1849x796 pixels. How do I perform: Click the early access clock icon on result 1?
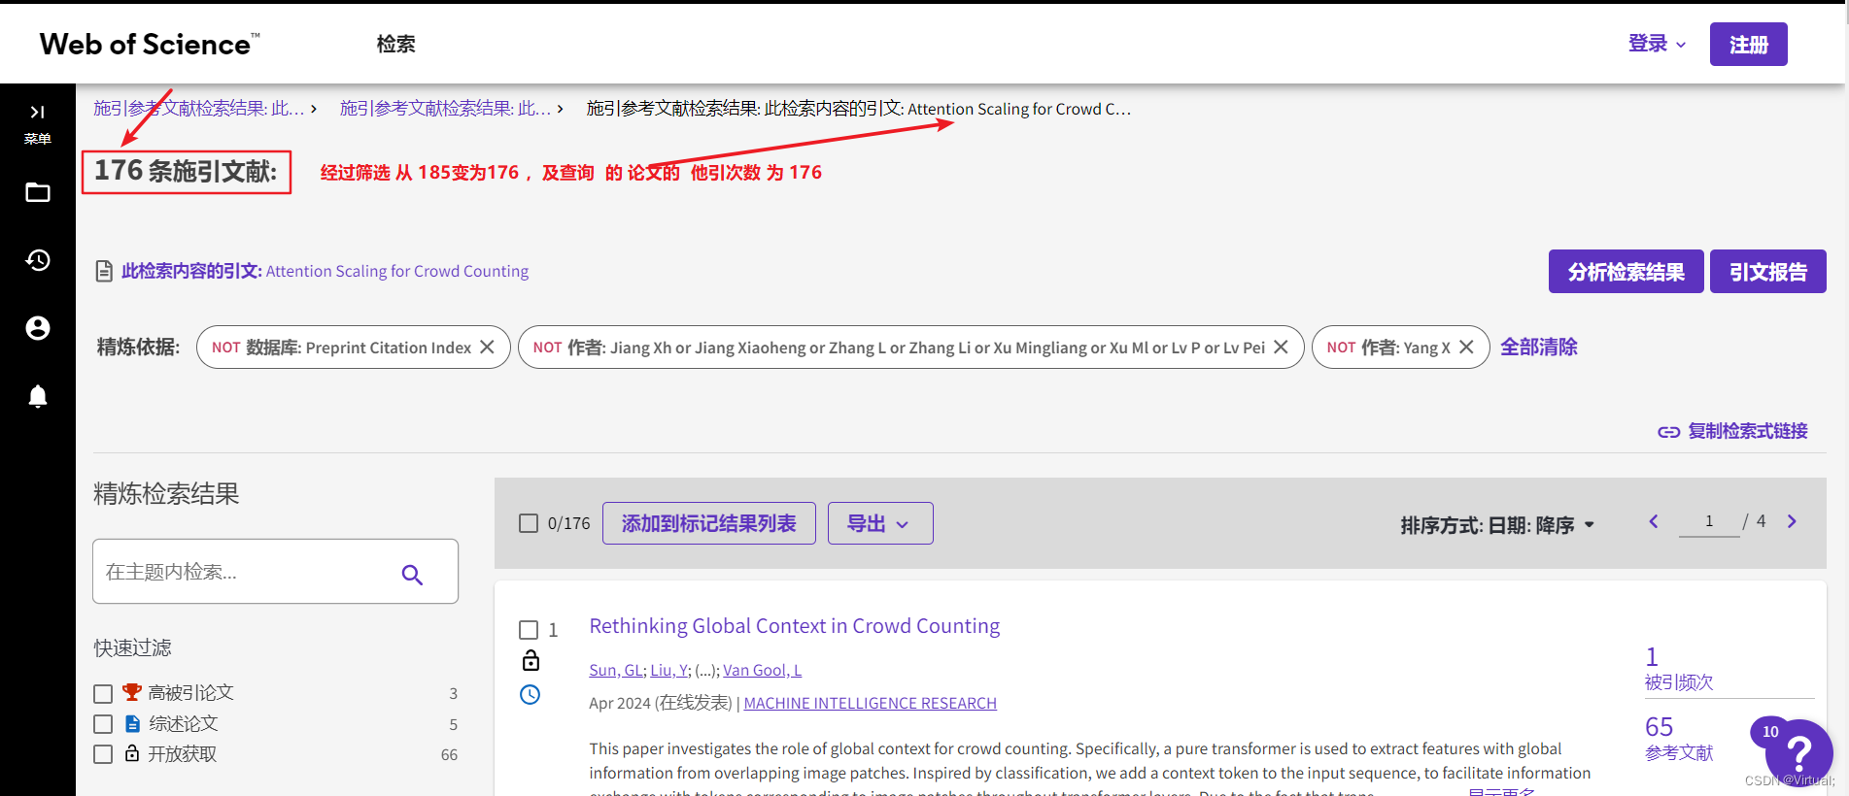pos(530,694)
